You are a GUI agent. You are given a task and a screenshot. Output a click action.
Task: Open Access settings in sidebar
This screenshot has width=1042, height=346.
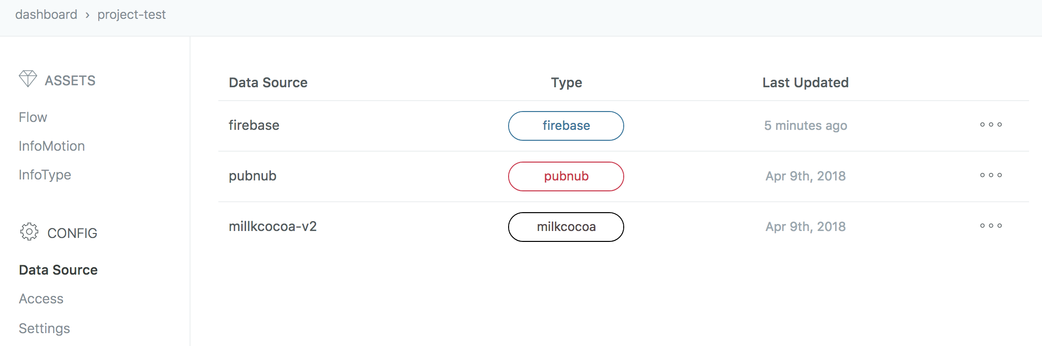point(41,299)
